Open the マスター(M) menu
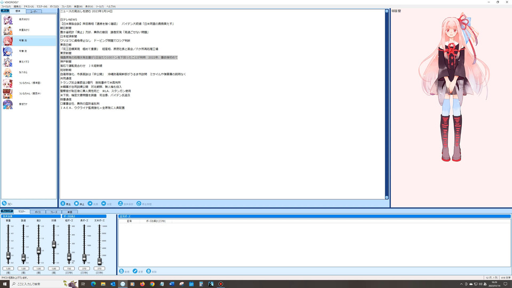 (42, 6)
